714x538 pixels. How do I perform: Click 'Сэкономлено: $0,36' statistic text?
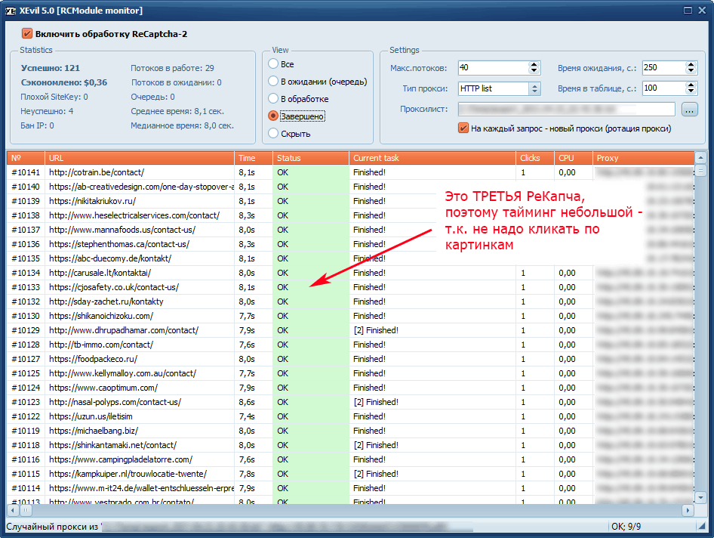click(x=63, y=82)
